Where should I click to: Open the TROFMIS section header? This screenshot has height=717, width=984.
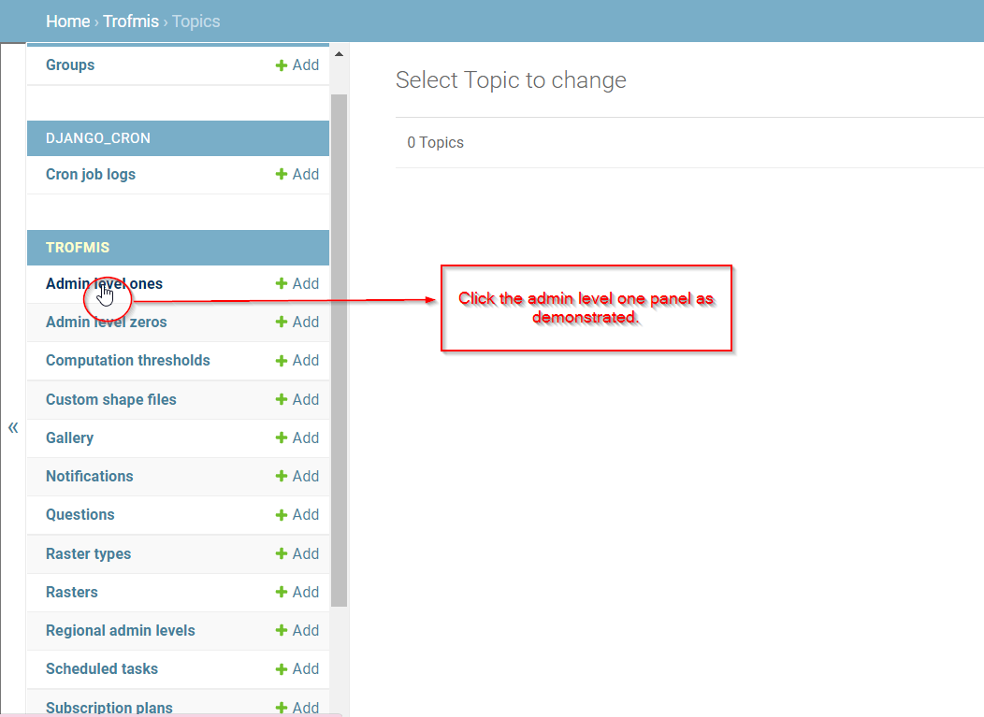point(78,248)
